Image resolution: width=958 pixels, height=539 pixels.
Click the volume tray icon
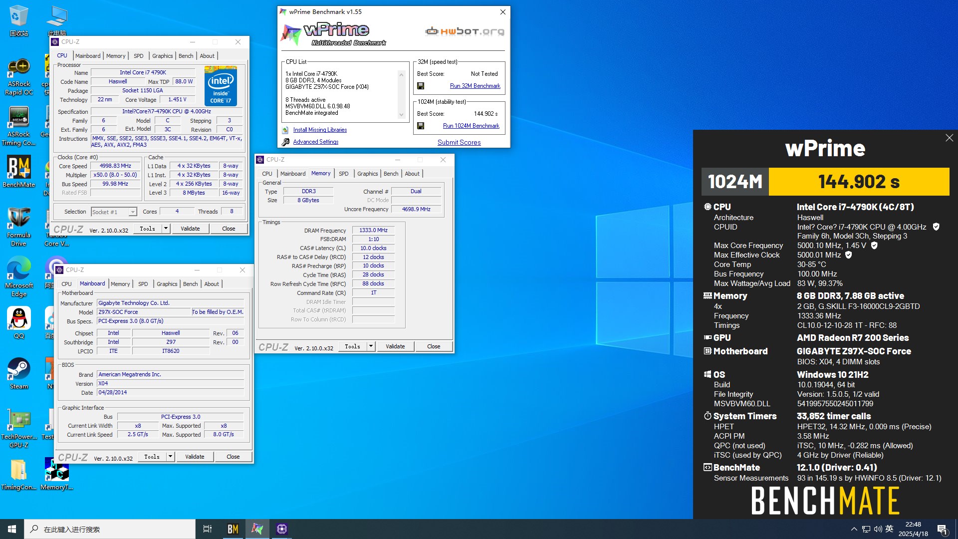tap(878, 529)
